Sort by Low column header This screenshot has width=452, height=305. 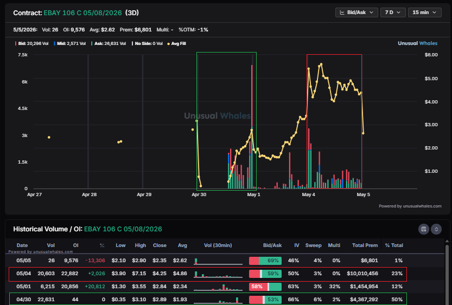click(120, 245)
